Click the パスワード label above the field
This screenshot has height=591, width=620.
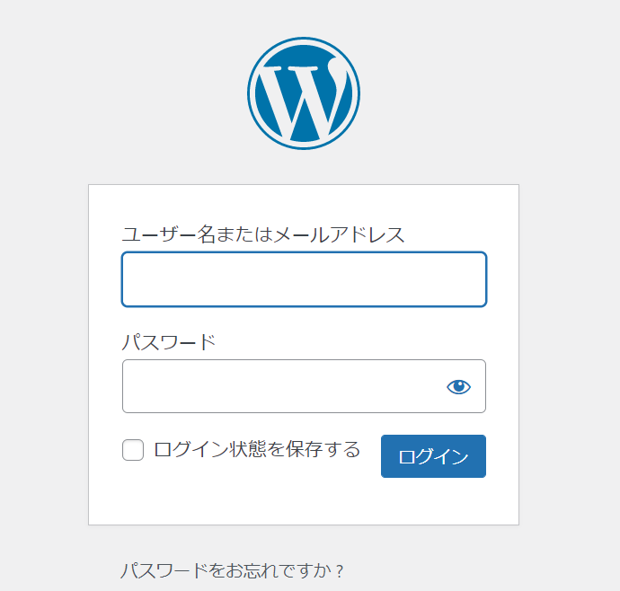[x=168, y=342]
